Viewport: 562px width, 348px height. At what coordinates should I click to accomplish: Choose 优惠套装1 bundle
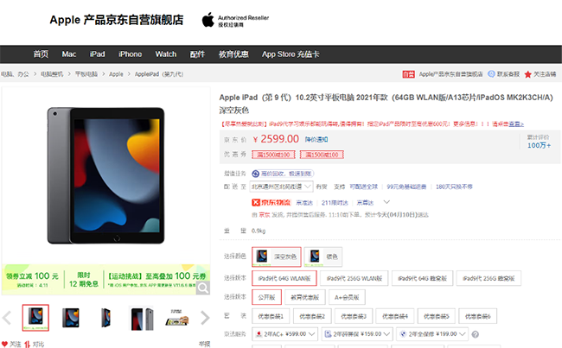point(271,316)
